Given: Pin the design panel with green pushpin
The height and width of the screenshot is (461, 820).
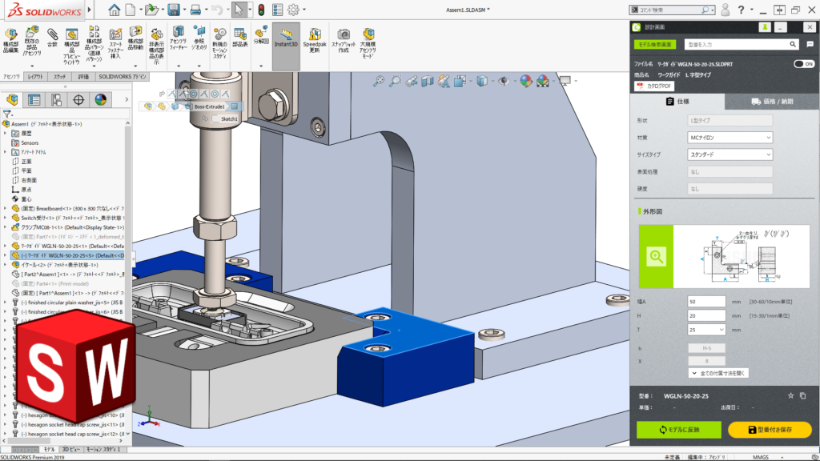Looking at the screenshot, I should point(764,27).
